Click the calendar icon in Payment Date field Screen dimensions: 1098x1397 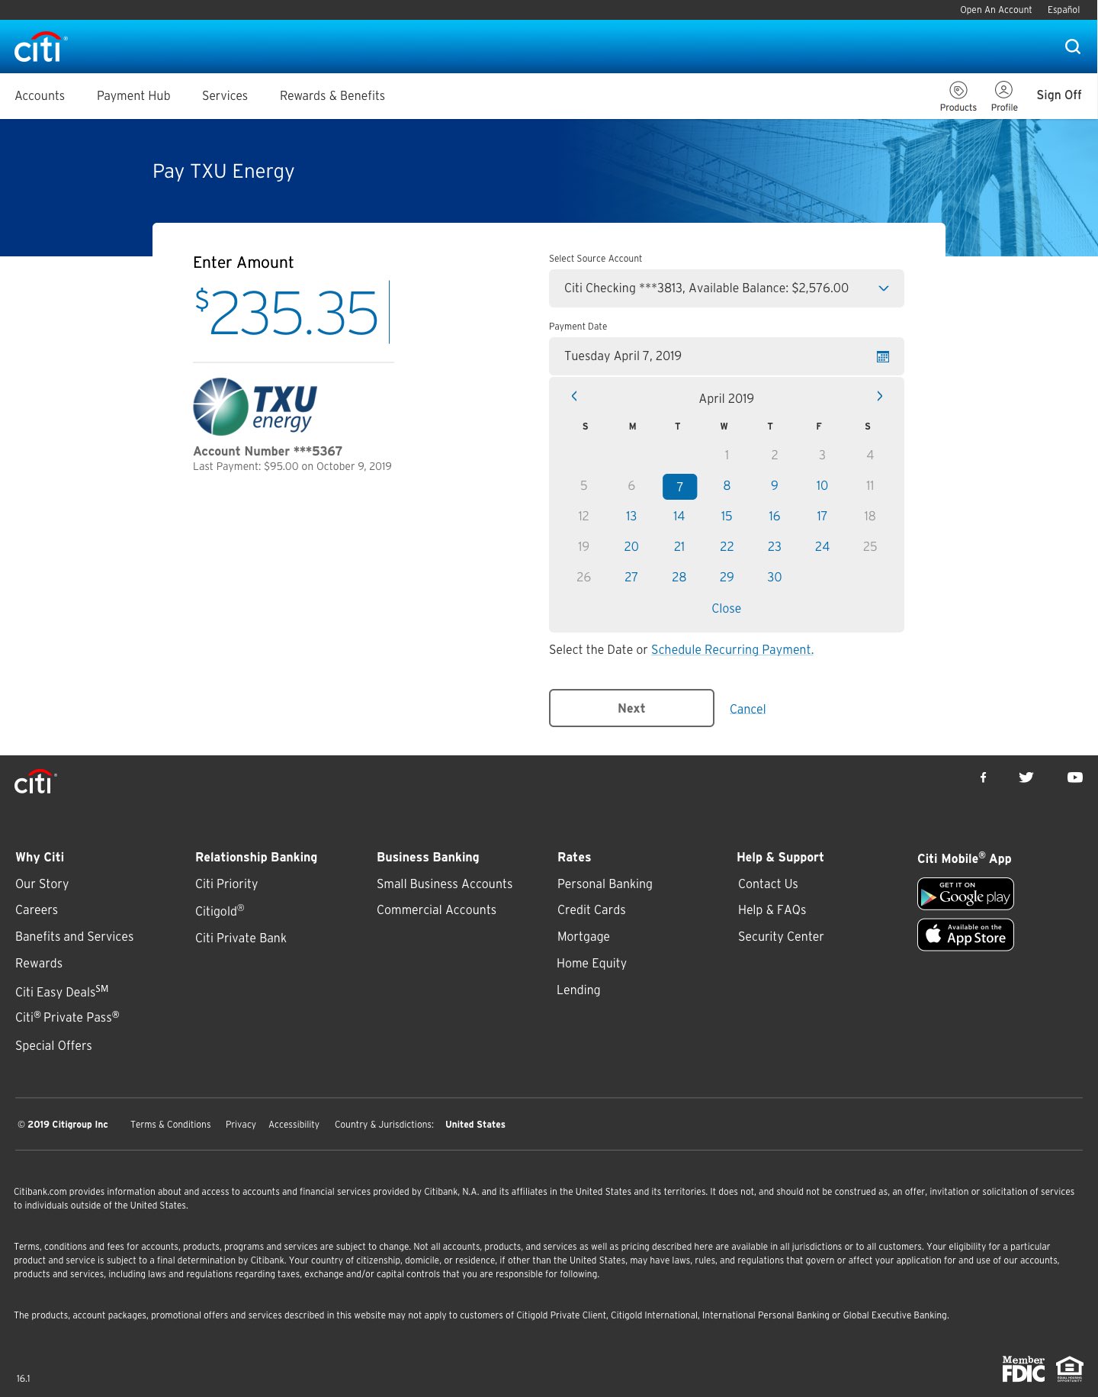[x=883, y=356]
